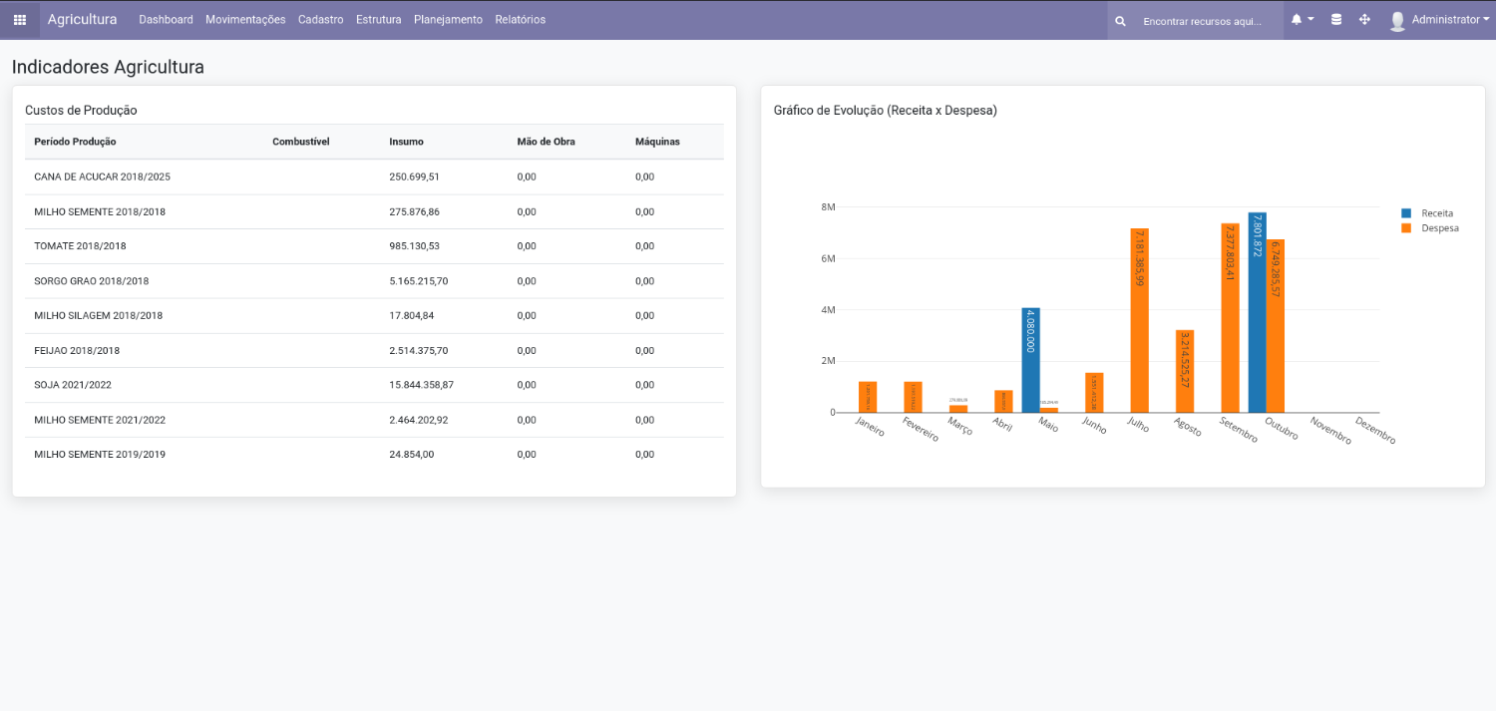The width and height of the screenshot is (1496, 711).
Task: Expand the Estrutura menu
Action: coord(378,20)
